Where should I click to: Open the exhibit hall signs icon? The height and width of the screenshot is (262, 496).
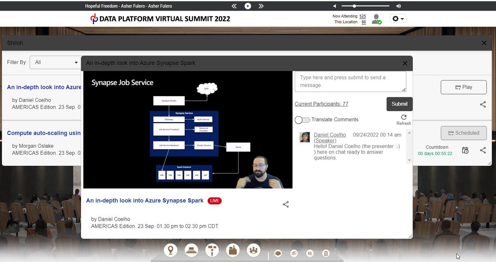click(212, 250)
